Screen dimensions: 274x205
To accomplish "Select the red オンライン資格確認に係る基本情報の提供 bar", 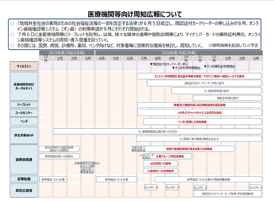I will (200, 76).
